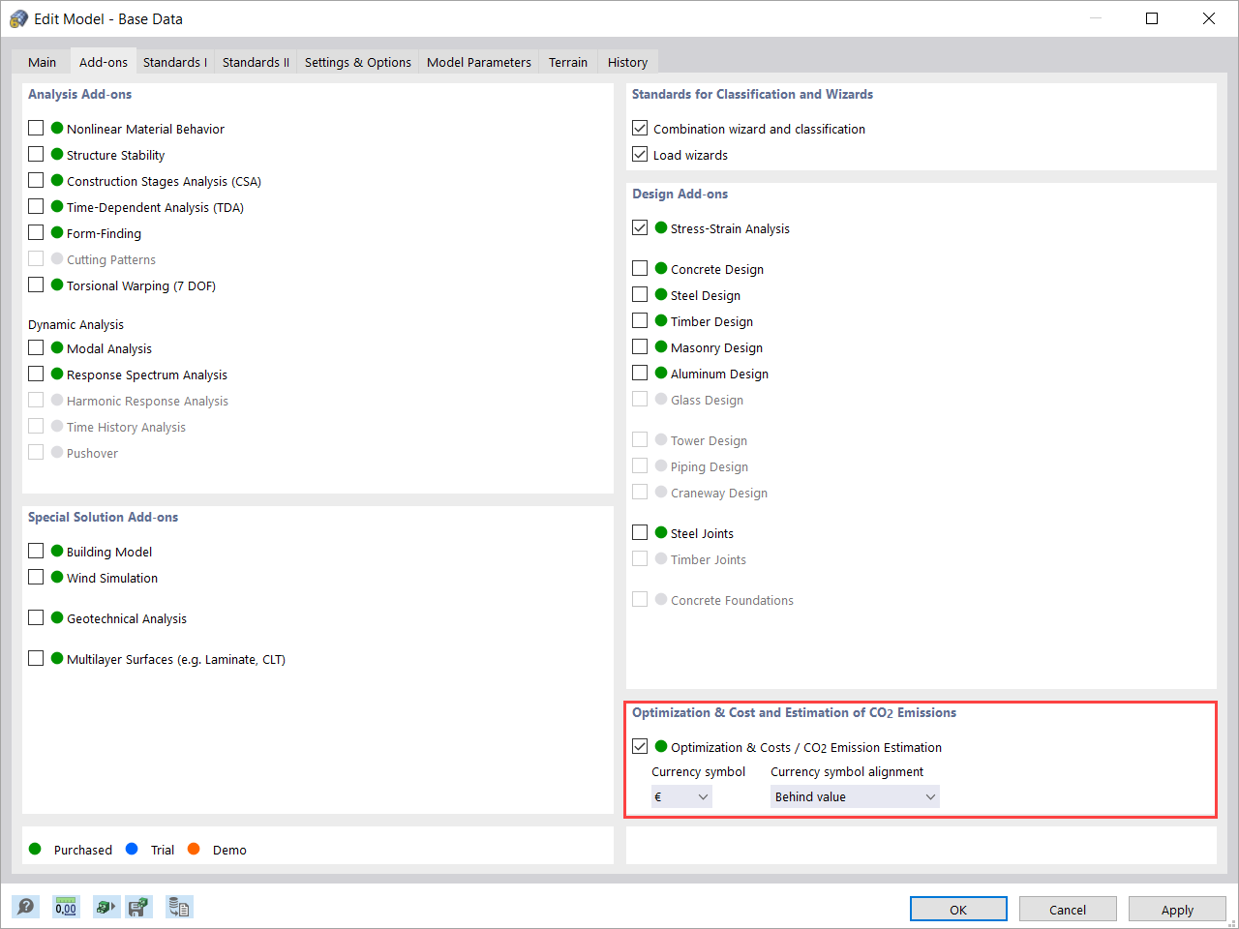Click the database to document icon
The height and width of the screenshot is (929, 1239).
[x=179, y=907]
